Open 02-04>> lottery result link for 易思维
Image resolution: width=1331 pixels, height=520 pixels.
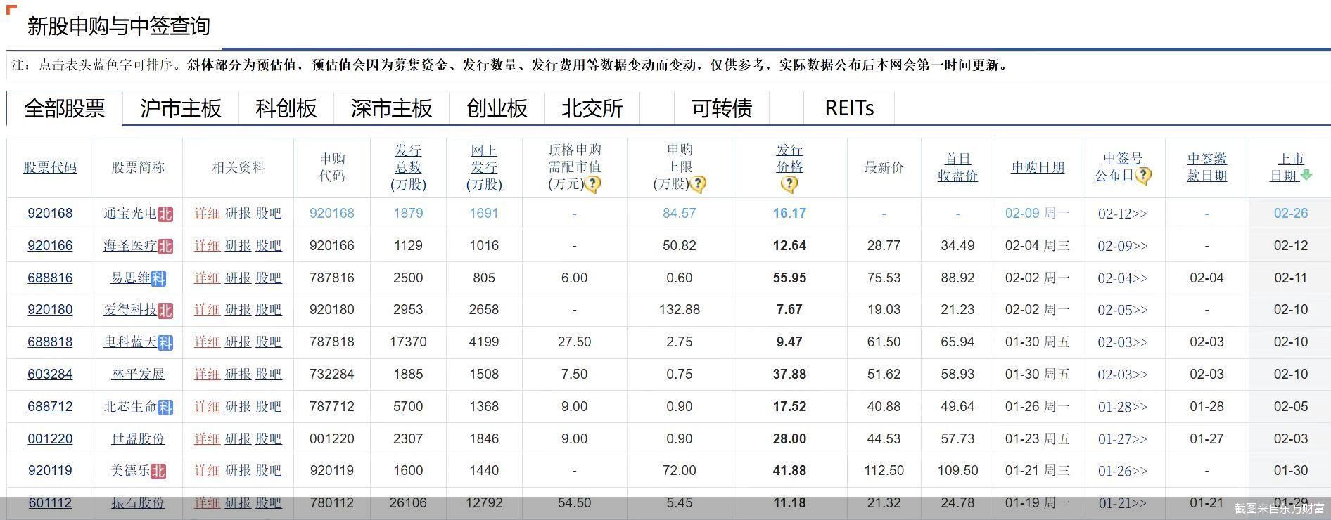pyautogui.click(x=1123, y=278)
